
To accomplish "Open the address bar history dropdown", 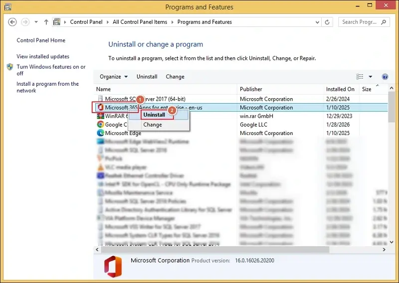I will (x=316, y=22).
